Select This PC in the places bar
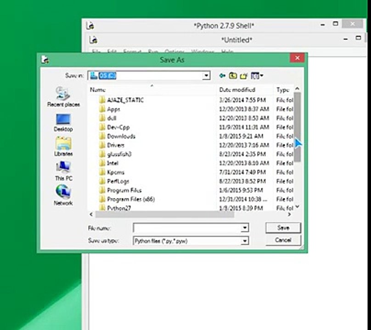The image size is (371, 330). 63,171
